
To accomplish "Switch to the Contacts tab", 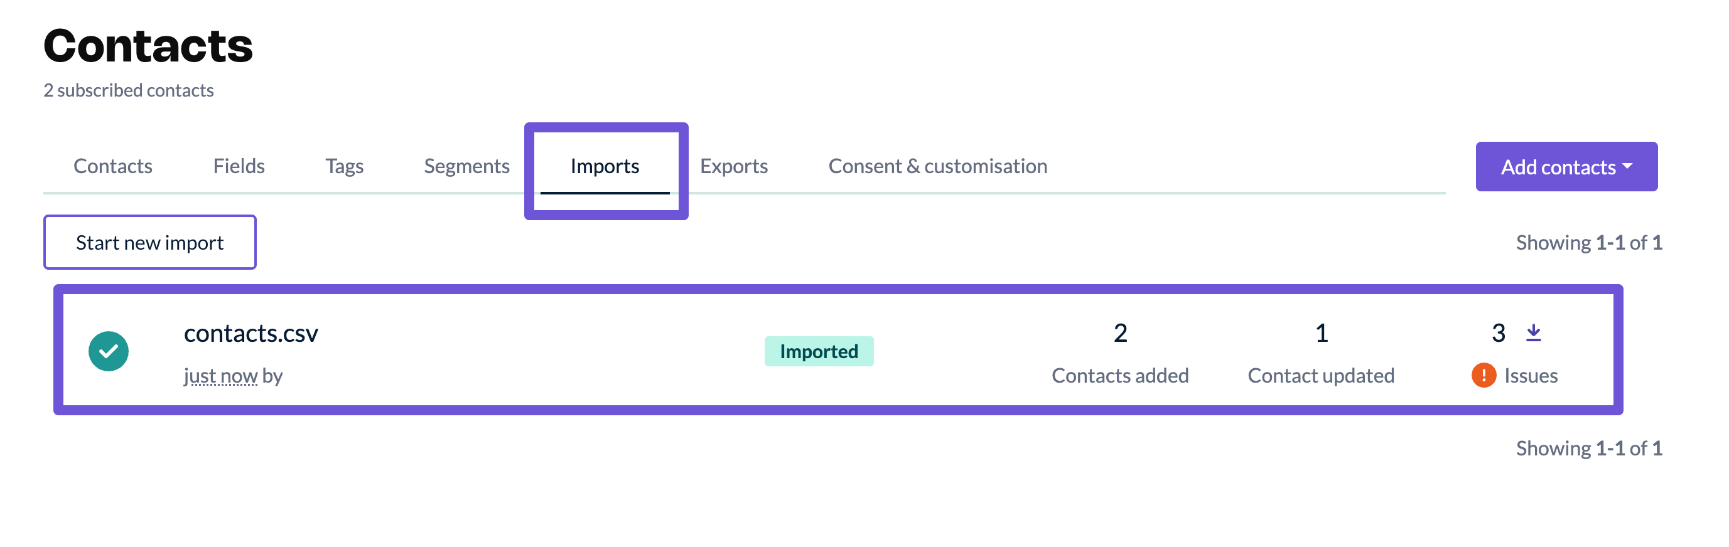I will 113,166.
